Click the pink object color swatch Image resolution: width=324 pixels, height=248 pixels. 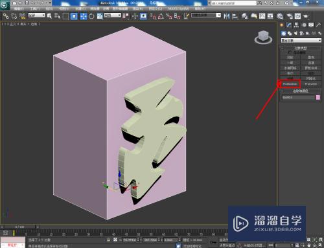pyautogui.click(x=318, y=97)
